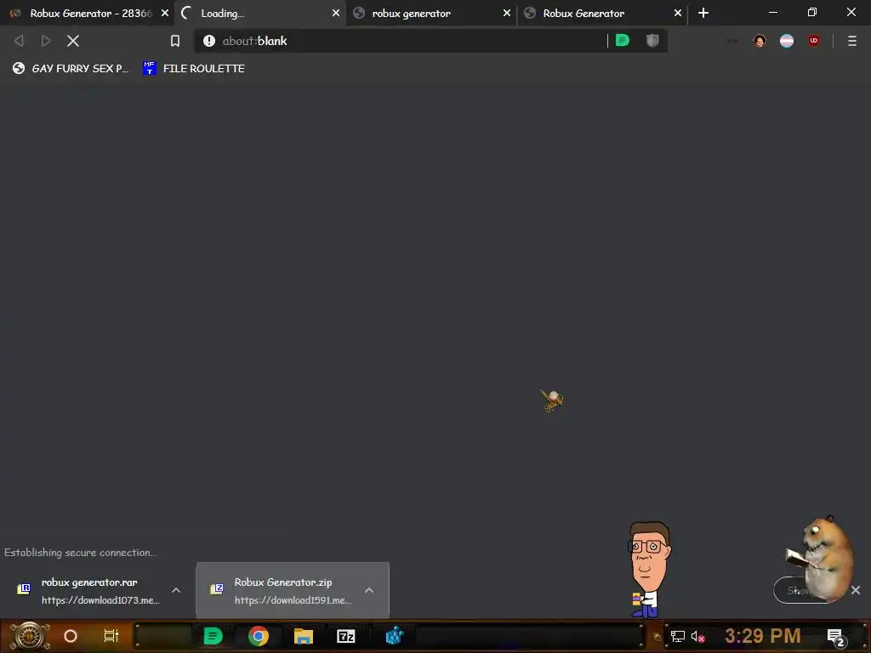Expand options for Robux Generator.zip download

click(x=369, y=590)
